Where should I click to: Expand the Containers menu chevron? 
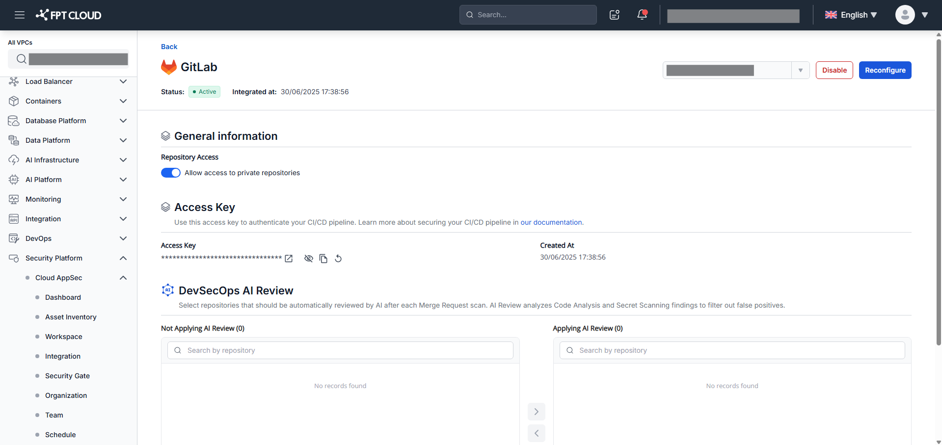tap(123, 101)
